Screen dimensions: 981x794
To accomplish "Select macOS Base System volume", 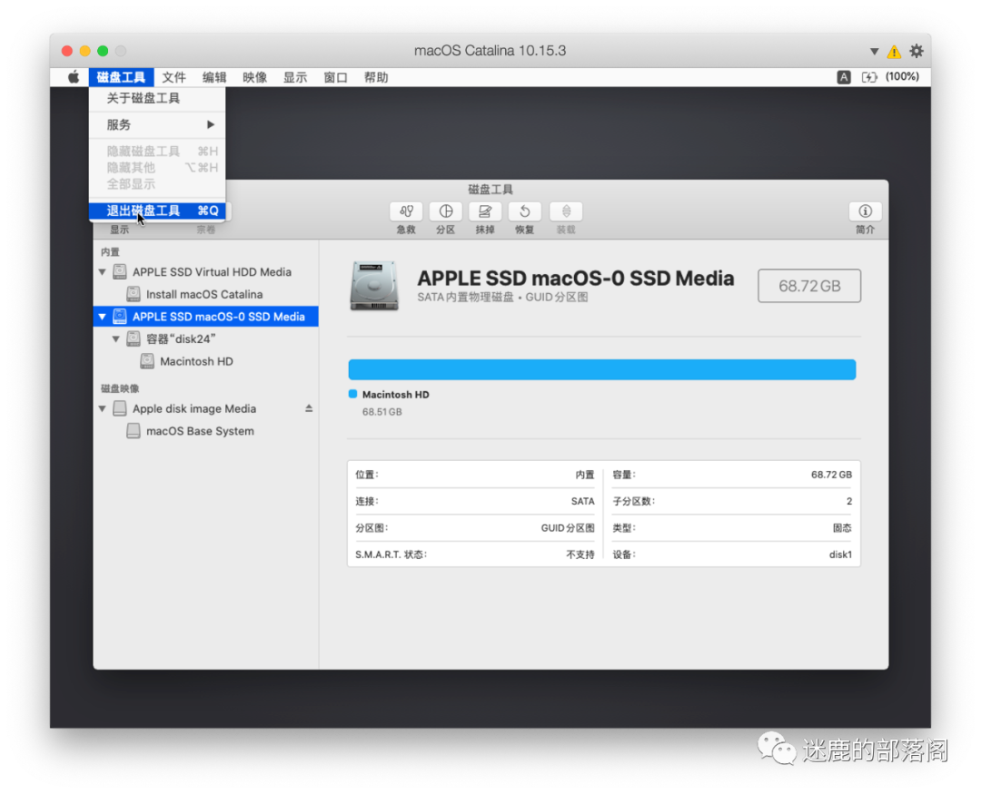I will point(206,431).
